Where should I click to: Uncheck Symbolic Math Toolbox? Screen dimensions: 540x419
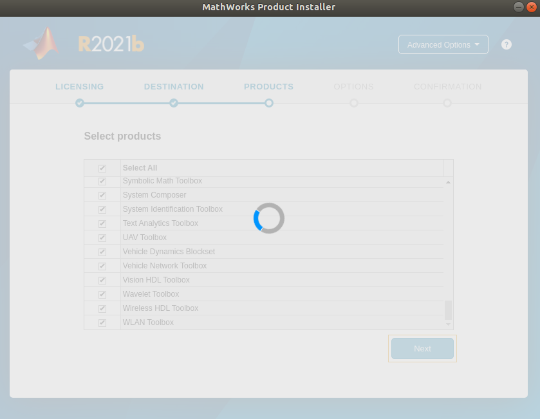pyautogui.click(x=102, y=182)
